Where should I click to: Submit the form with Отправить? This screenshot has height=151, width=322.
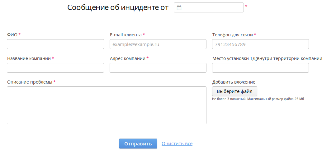pyautogui.click(x=138, y=144)
